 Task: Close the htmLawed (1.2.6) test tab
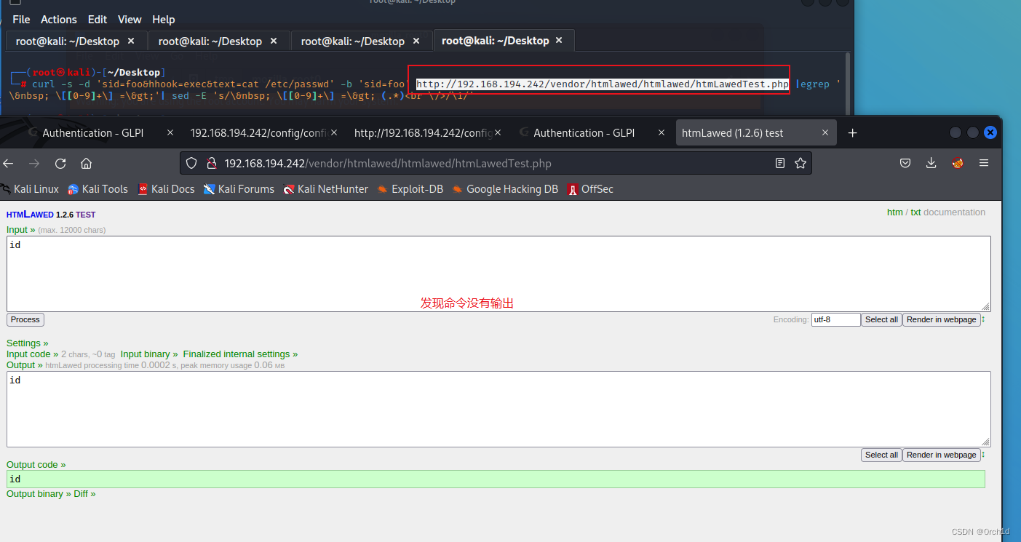tap(825, 132)
